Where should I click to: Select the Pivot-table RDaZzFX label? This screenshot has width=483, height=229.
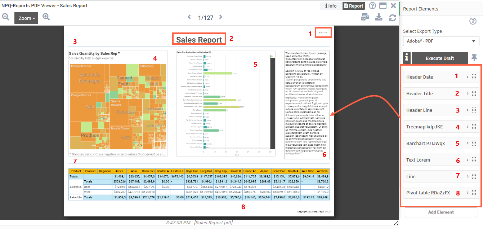pos(428,193)
